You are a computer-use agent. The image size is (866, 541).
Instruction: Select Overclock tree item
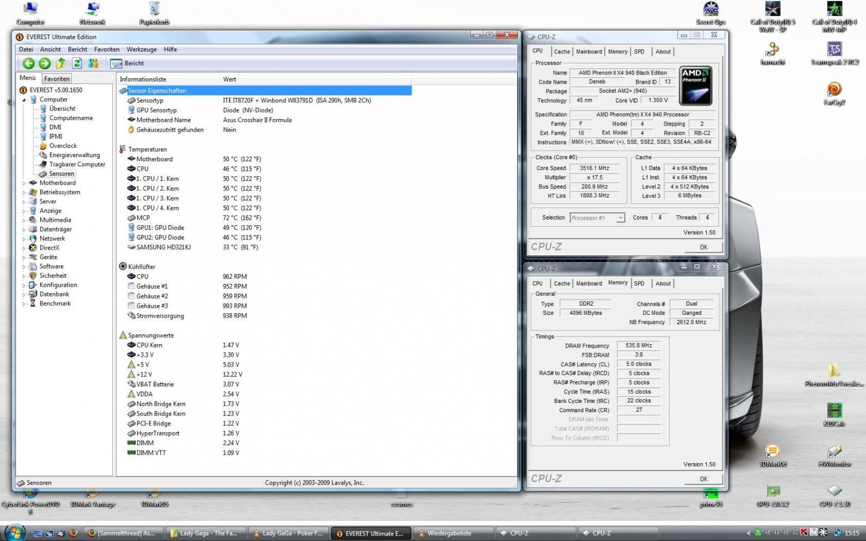(x=63, y=146)
